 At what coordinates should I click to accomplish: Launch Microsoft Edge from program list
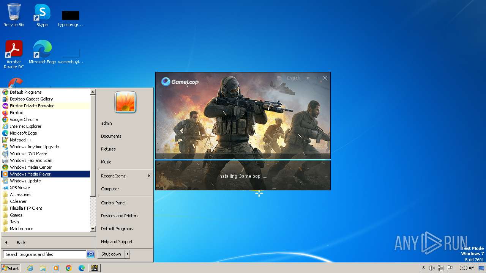pyautogui.click(x=46, y=133)
